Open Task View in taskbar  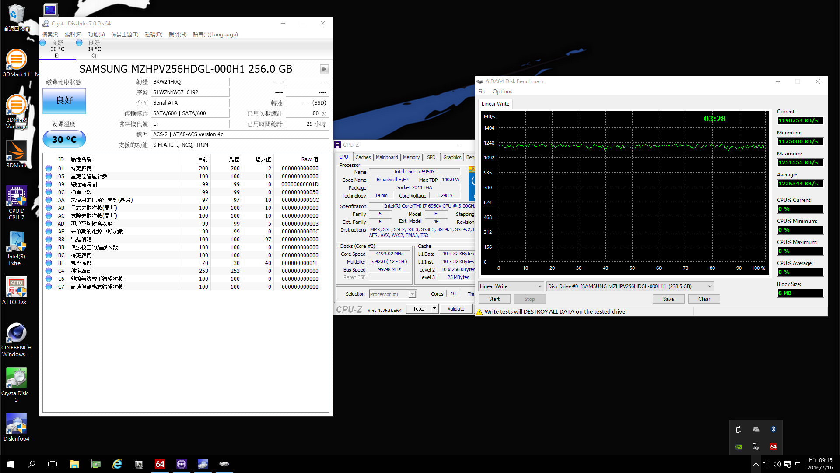(52, 464)
